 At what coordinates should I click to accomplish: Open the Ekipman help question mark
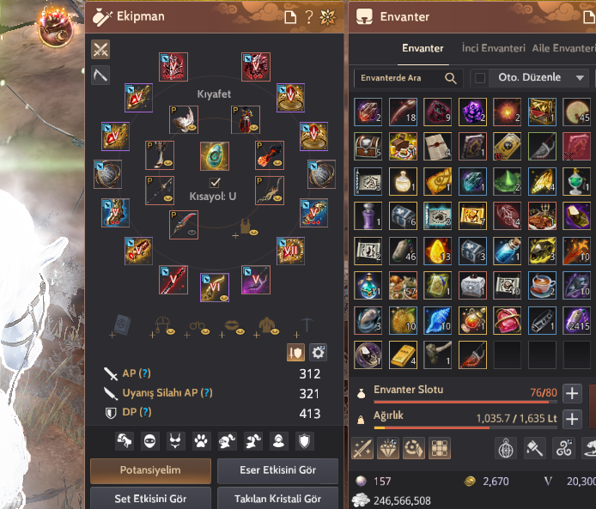point(309,17)
